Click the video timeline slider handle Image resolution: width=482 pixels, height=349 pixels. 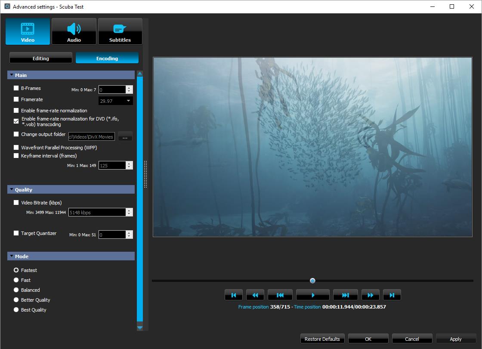[312, 281]
